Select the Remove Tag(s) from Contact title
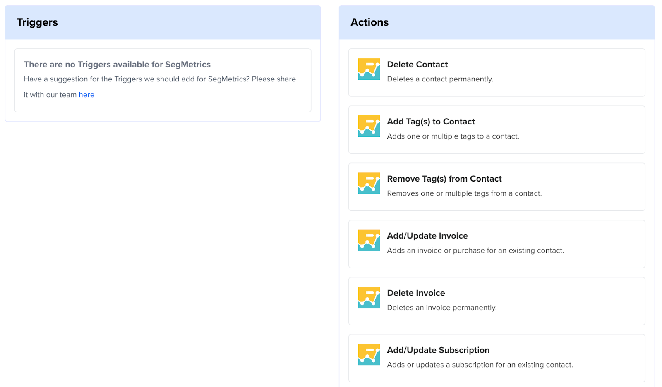662x387 pixels. point(444,179)
